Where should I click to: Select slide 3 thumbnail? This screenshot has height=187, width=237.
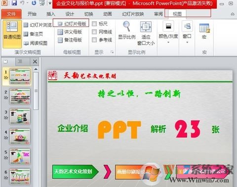(x=20, y=116)
